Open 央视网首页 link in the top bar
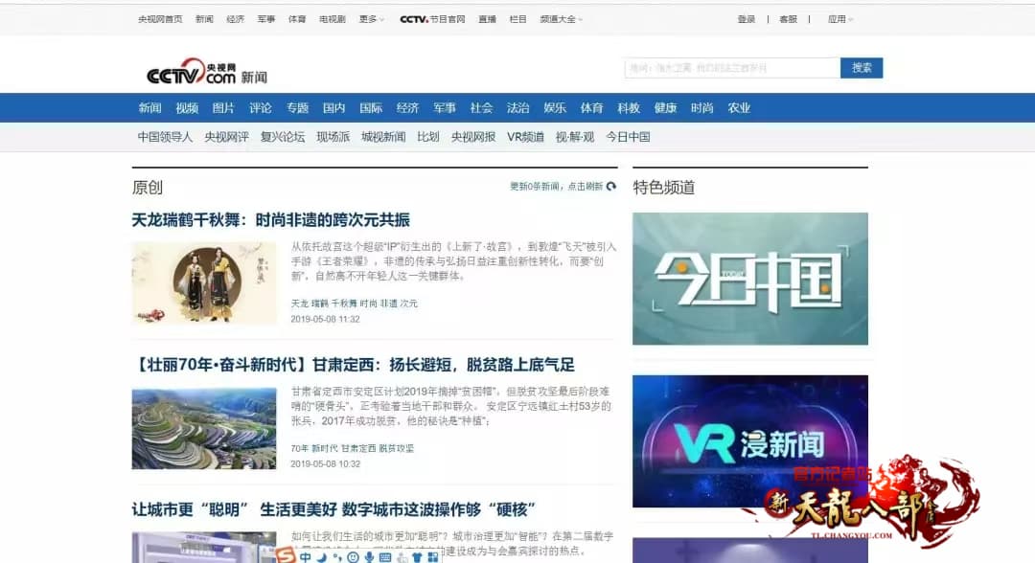This screenshot has height=563, width=1035. pyautogui.click(x=160, y=19)
